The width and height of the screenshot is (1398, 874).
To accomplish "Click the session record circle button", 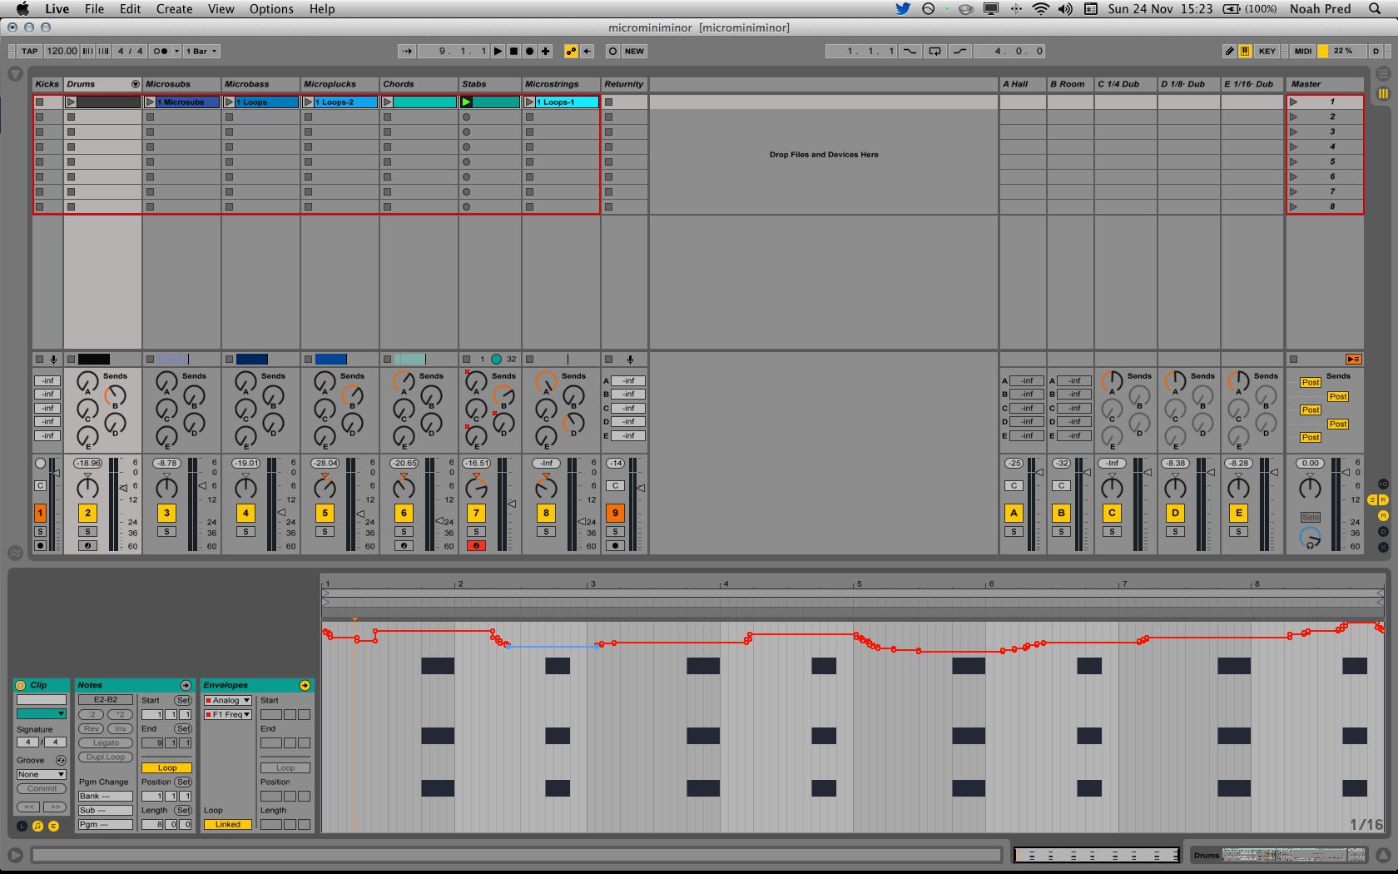I will (612, 51).
